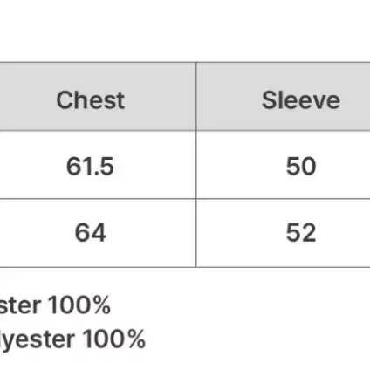Select the sleeve value 50
Screen dimensions: 370x370
point(301,166)
